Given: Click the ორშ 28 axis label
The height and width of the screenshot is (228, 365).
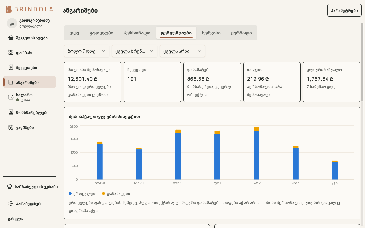Looking at the screenshot, I should (100, 183).
